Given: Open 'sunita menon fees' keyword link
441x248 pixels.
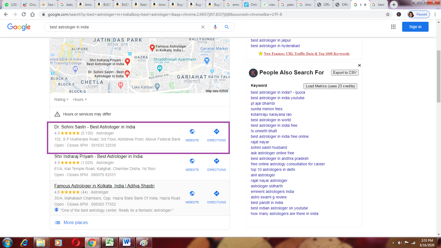Looking at the screenshot, I should [267, 109].
